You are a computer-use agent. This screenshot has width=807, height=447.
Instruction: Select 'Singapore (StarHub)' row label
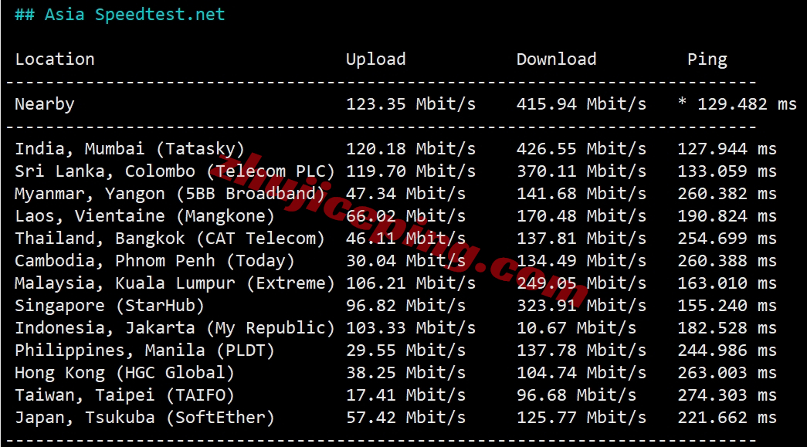coord(110,306)
